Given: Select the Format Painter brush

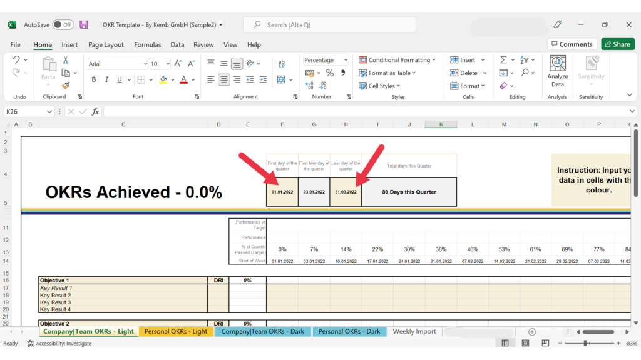Looking at the screenshot, I should tap(66, 85).
